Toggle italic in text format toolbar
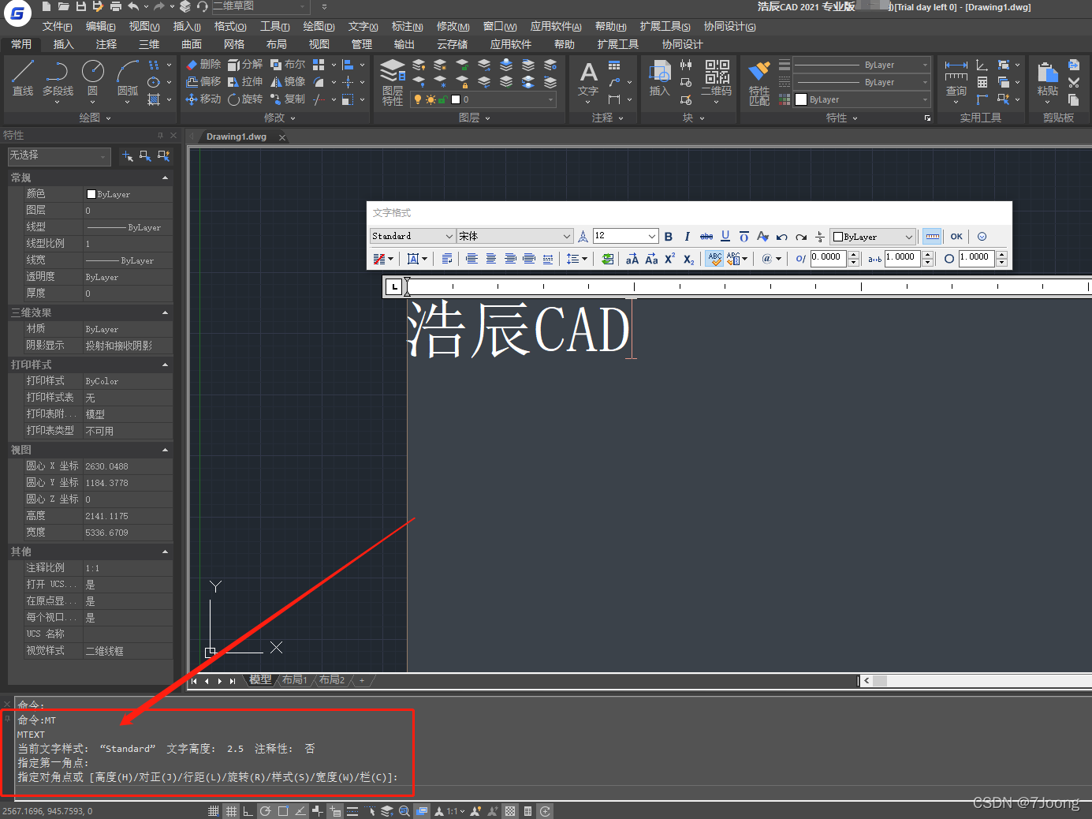 click(x=687, y=236)
